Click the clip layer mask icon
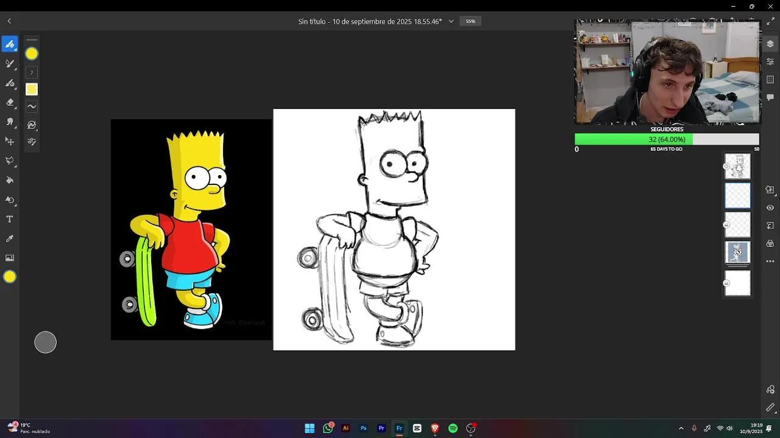The height and width of the screenshot is (438, 780). 770,226
